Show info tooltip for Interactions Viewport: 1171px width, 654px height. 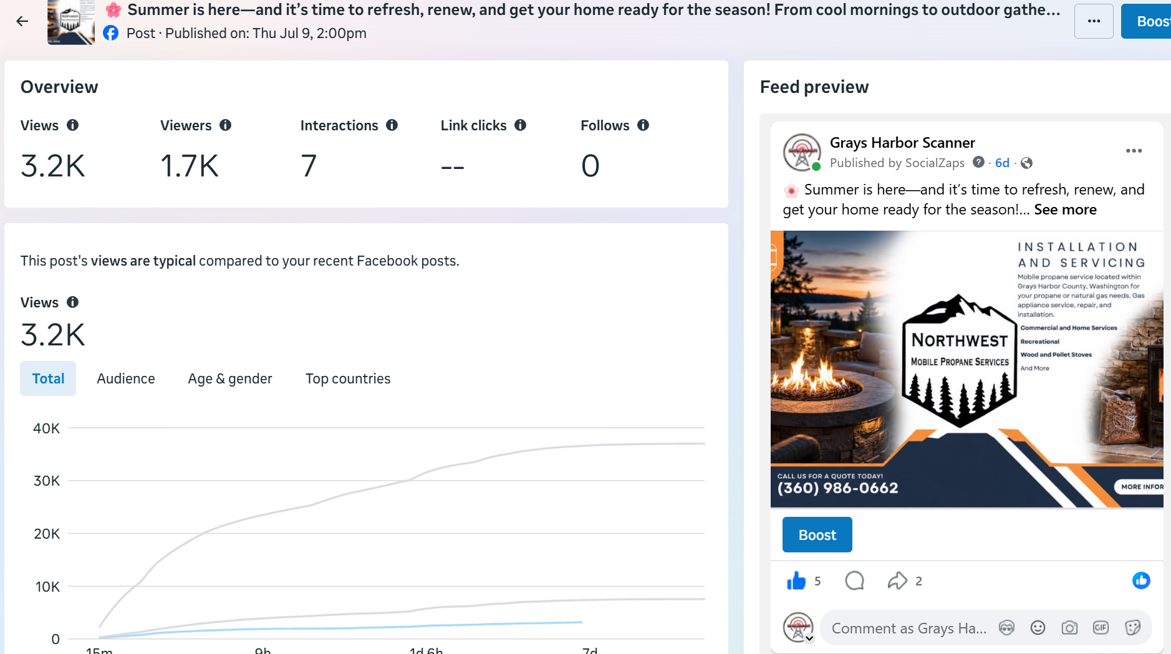(392, 125)
